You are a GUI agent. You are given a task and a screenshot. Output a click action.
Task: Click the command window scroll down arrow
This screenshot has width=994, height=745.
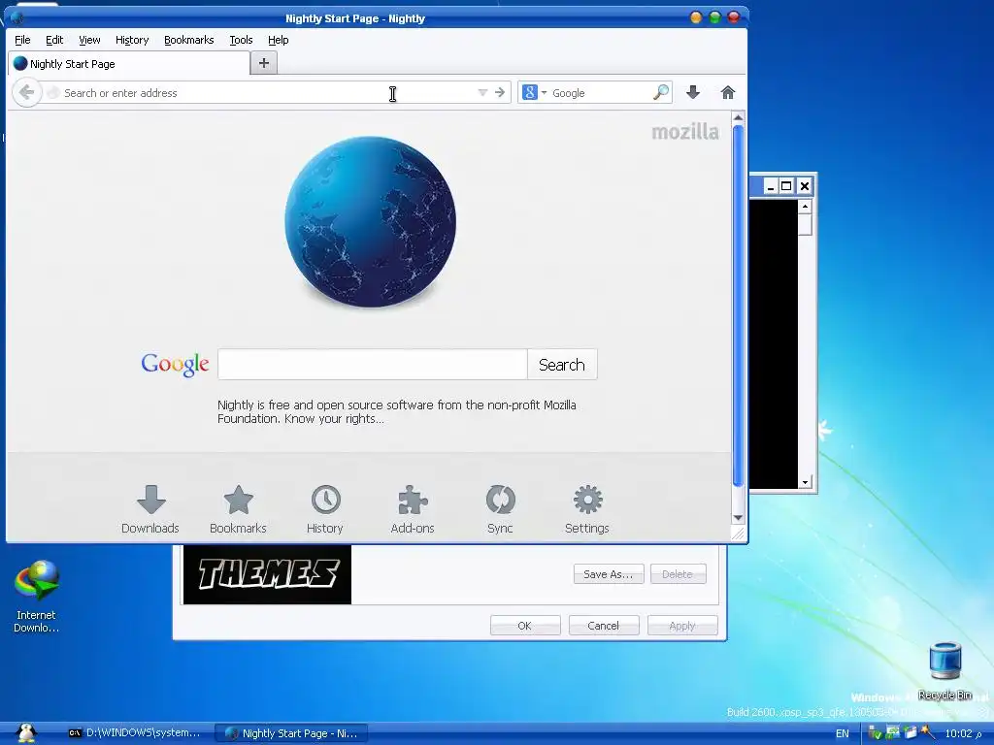tap(805, 482)
